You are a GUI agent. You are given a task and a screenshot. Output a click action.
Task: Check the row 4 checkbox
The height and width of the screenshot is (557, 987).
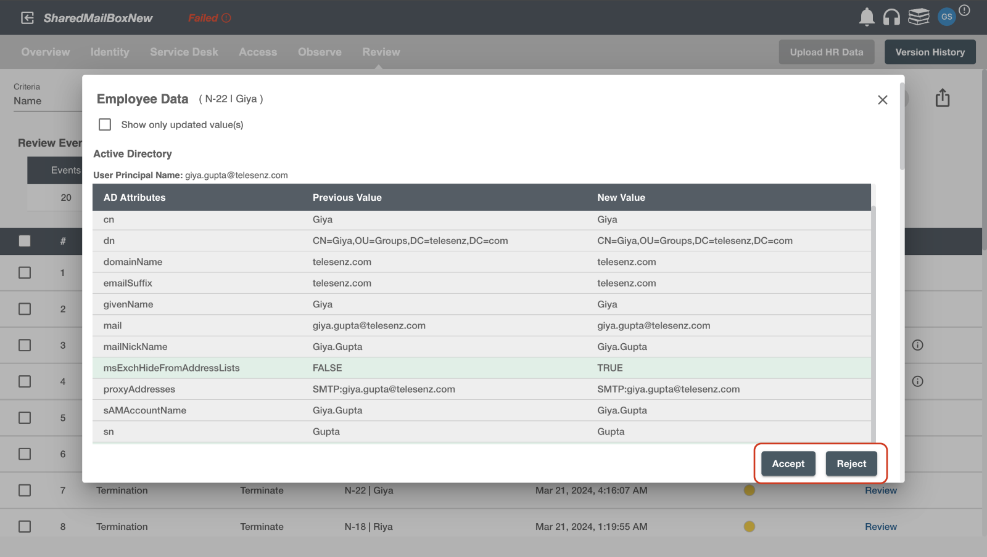coord(25,381)
